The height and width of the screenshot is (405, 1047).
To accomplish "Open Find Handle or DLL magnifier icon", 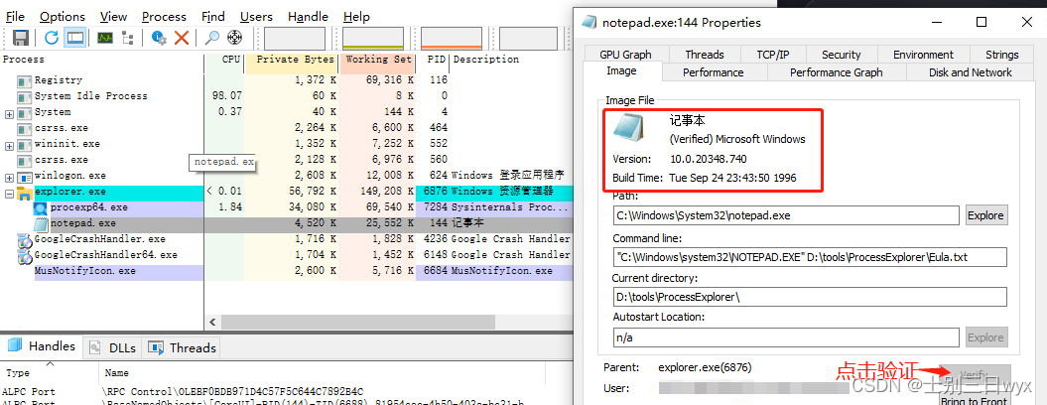I will (x=212, y=38).
